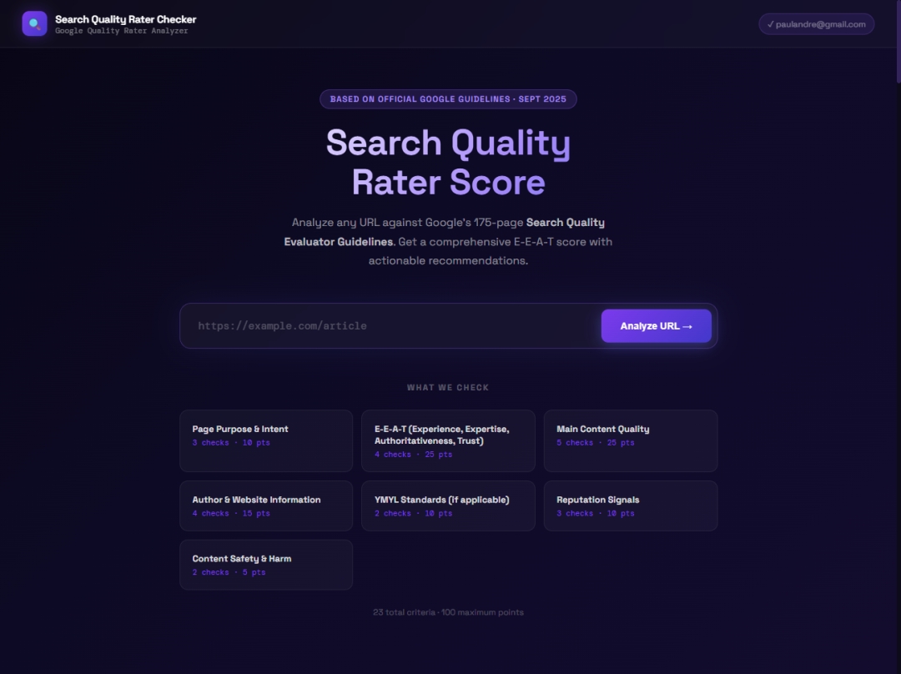Viewport: 901px width, 674px height.
Task: Click the Search Quality Rater Checker logo icon
Action: (x=33, y=23)
